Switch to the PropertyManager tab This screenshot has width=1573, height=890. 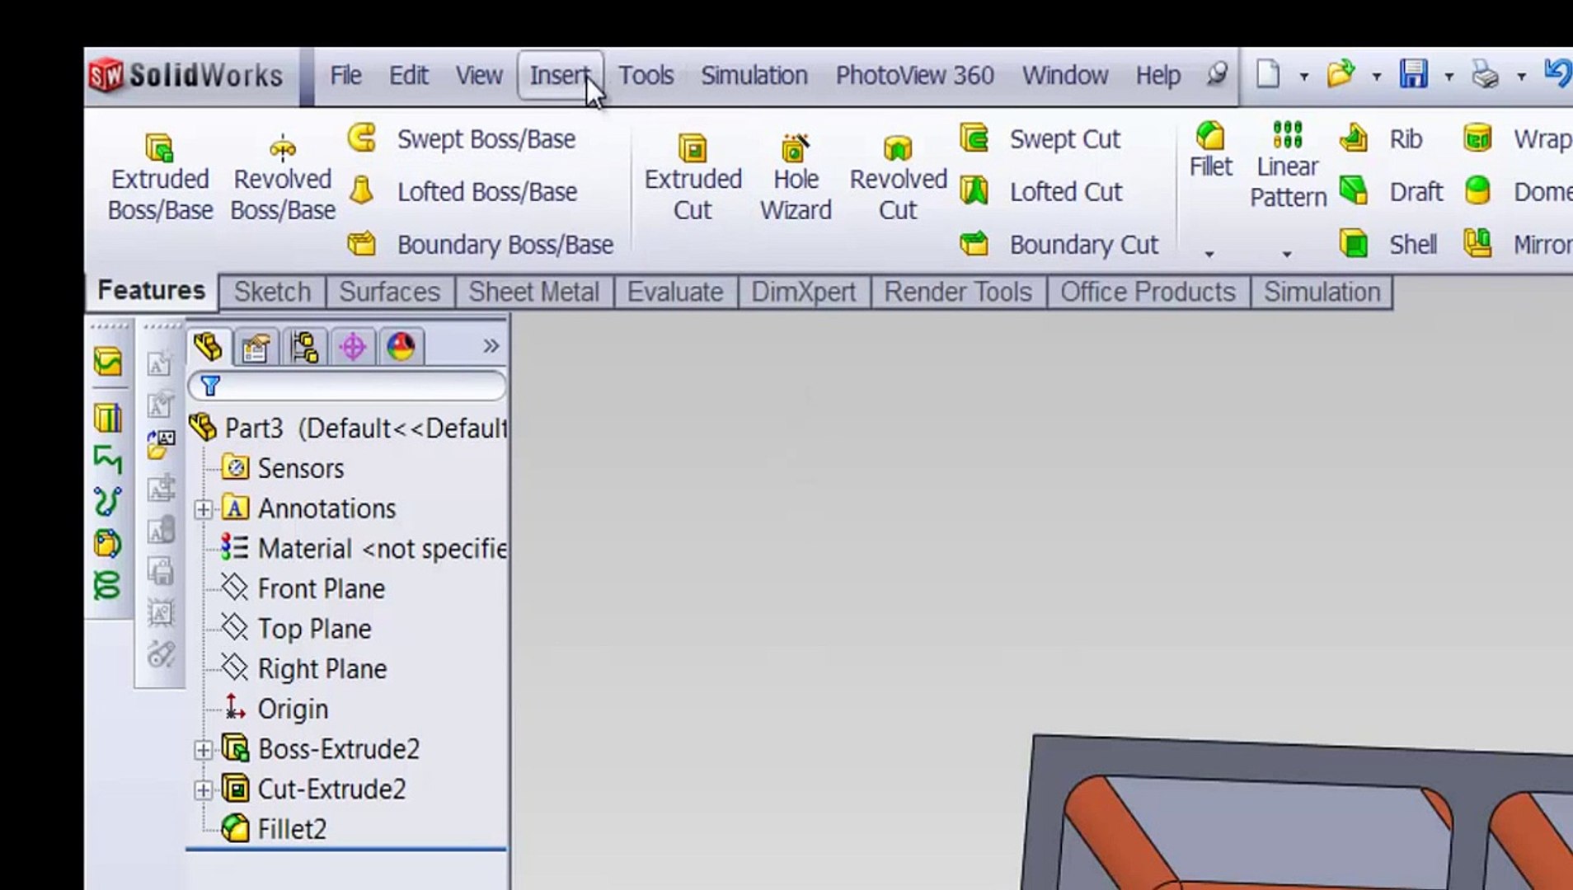[256, 347]
